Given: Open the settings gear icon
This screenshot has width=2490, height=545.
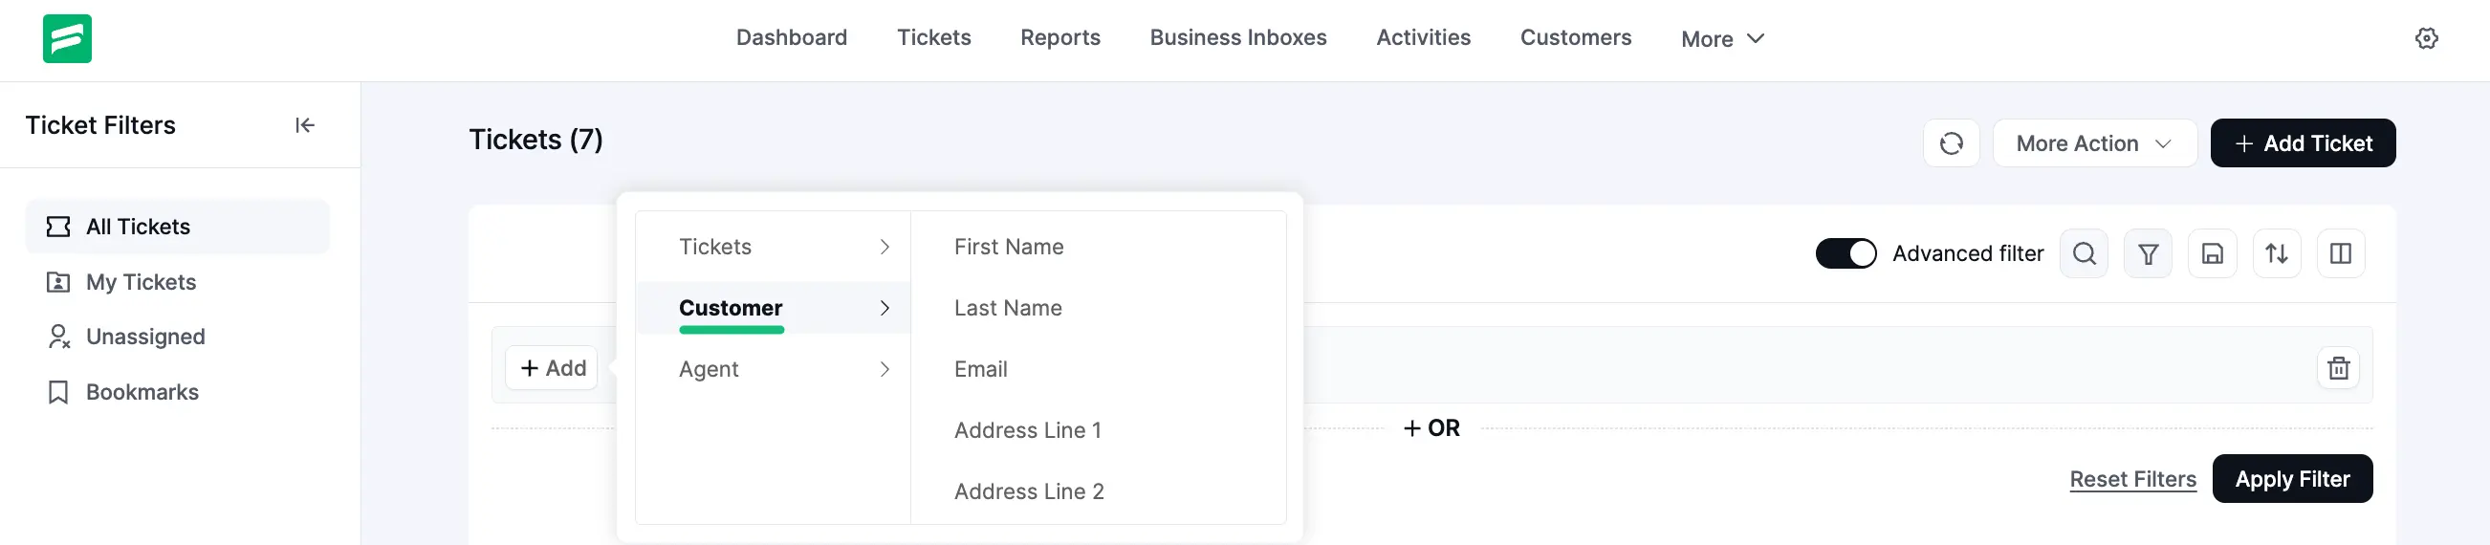Looking at the screenshot, I should pyautogui.click(x=2426, y=38).
